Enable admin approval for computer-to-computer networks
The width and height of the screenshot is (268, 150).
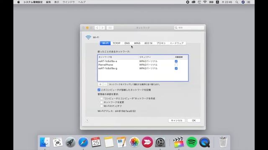pyautogui.click(x=101, y=98)
